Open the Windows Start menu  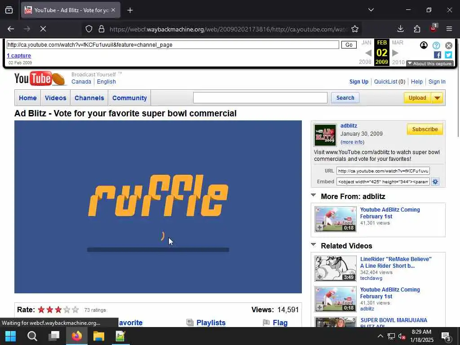click(10, 336)
